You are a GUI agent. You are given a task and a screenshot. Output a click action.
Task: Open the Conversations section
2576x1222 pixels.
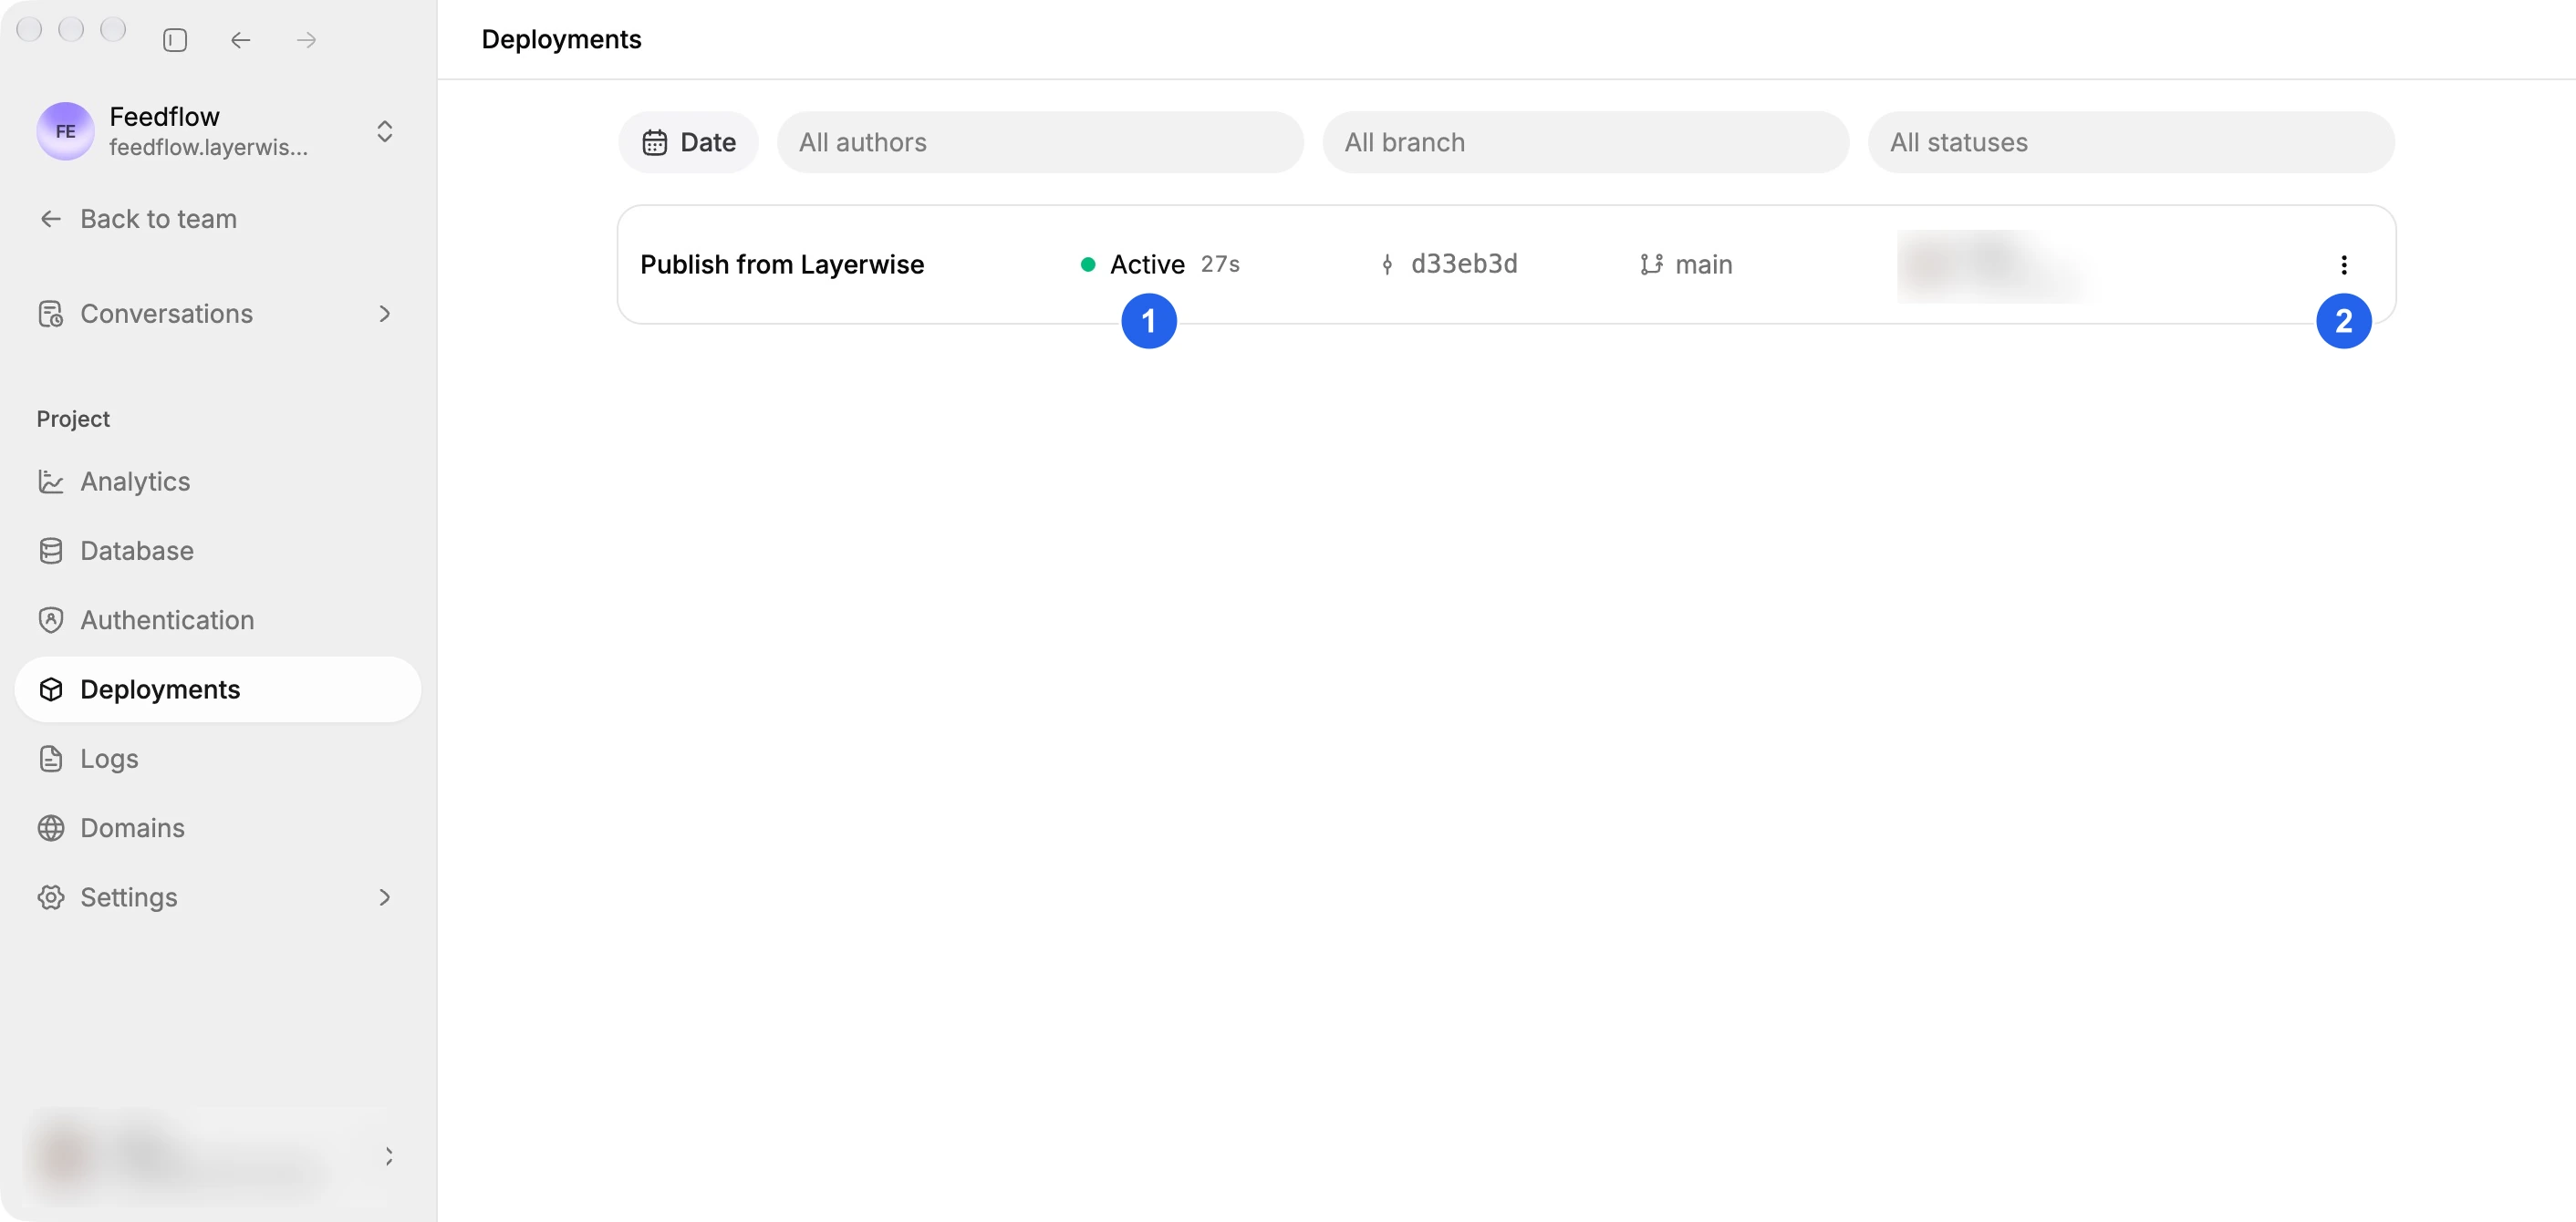point(217,313)
